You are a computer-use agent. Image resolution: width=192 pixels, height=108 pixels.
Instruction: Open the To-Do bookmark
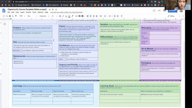pos(127,5)
